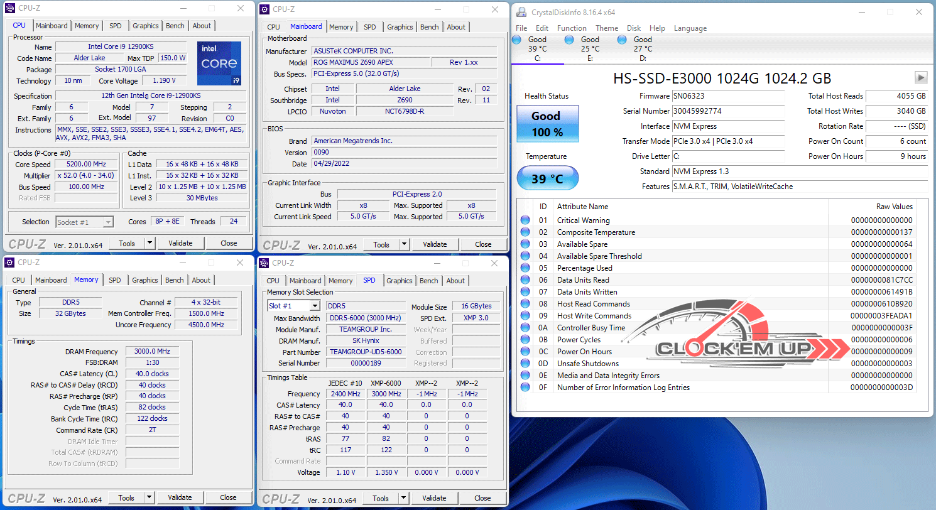The height and width of the screenshot is (510, 936).
Task: Select the C: drive Good status orb
Action: [517, 40]
